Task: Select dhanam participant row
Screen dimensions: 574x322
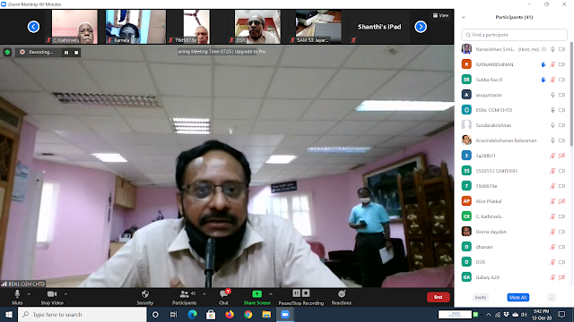Action: point(514,247)
